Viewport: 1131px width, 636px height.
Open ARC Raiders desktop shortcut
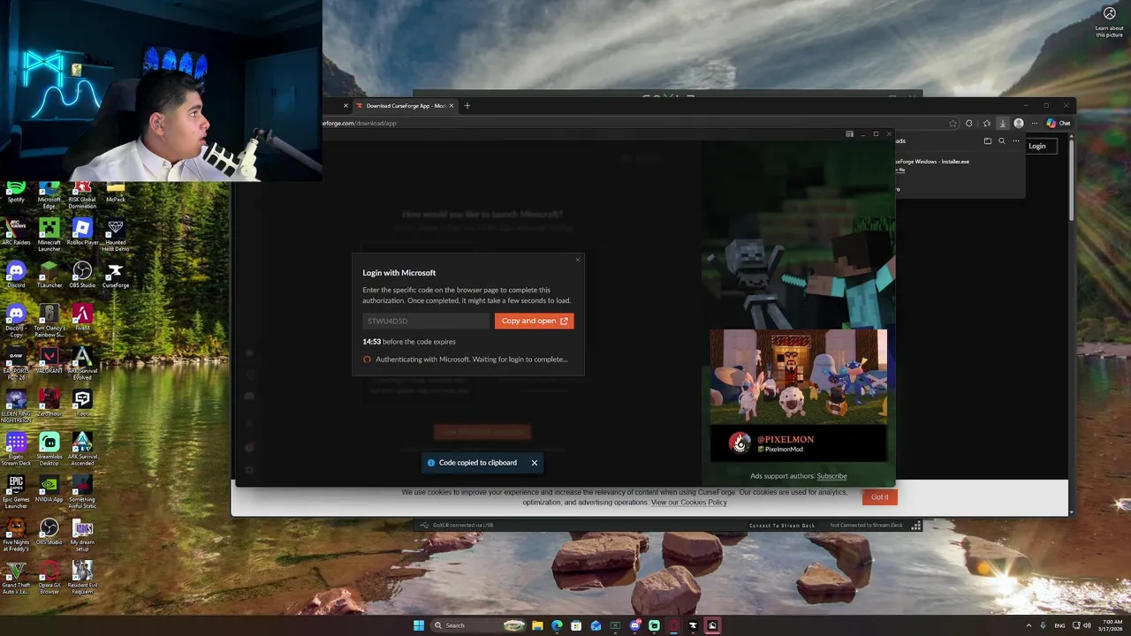point(16,232)
